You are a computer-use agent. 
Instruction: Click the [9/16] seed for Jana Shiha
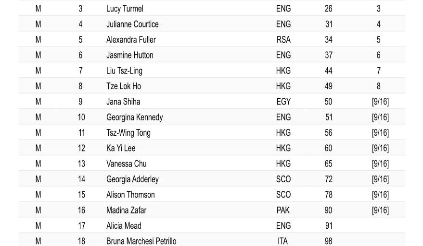click(x=380, y=102)
